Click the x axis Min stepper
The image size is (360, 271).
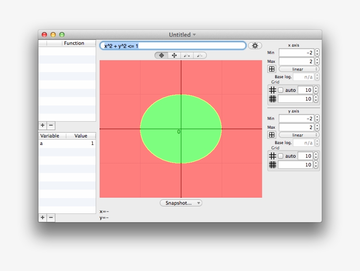tap(317, 53)
